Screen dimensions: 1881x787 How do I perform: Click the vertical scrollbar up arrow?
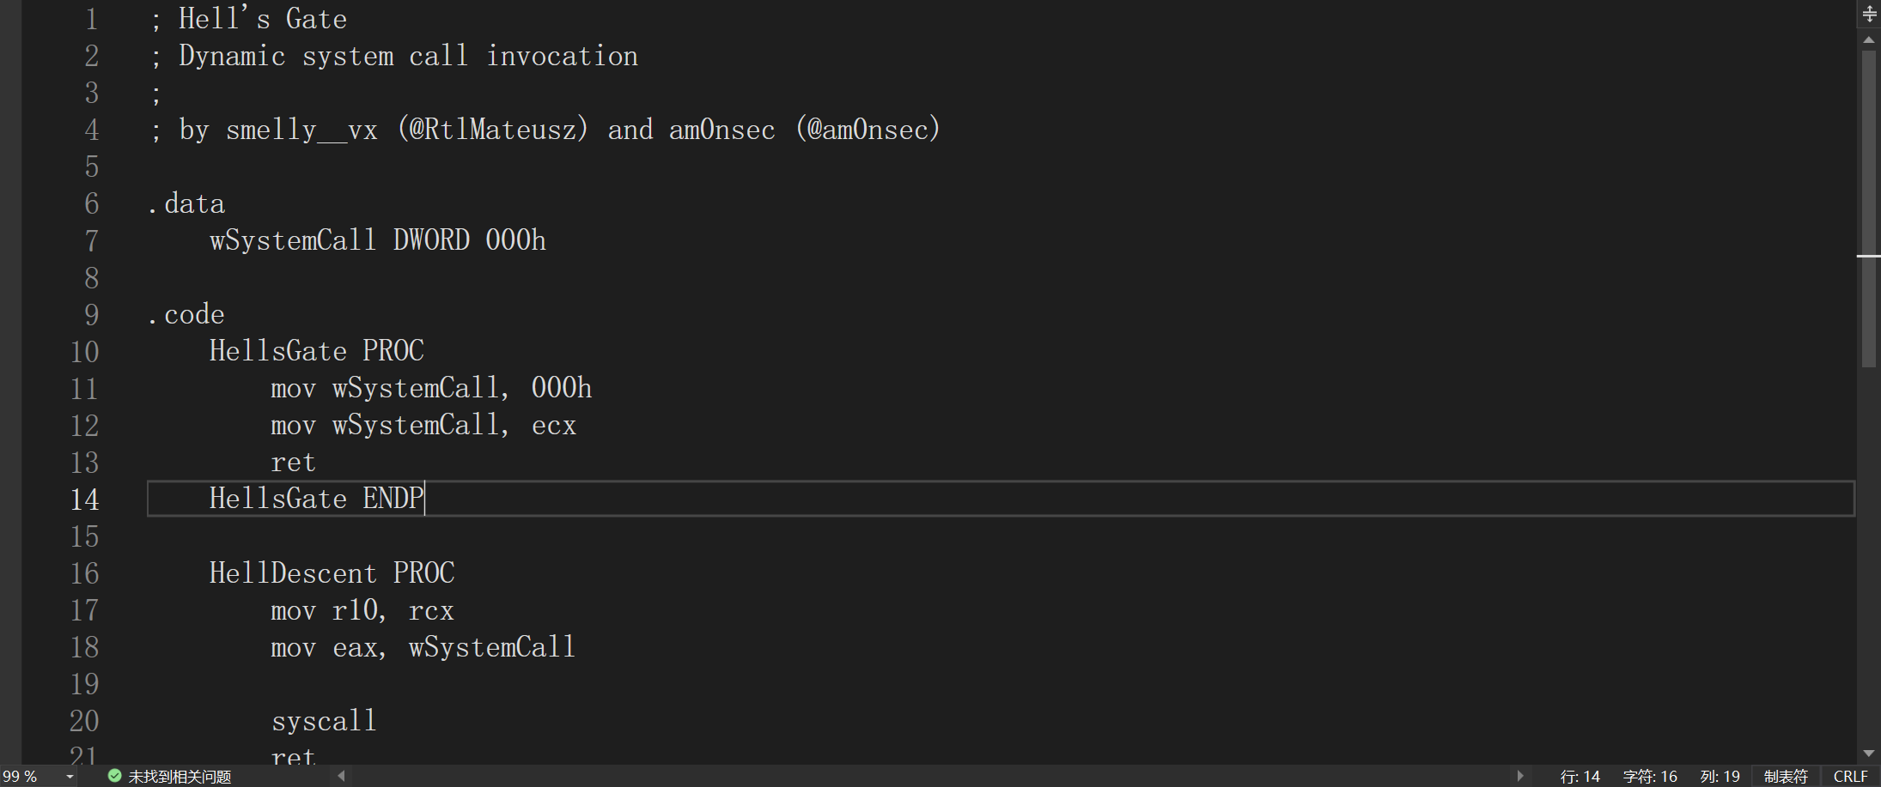[x=1869, y=40]
